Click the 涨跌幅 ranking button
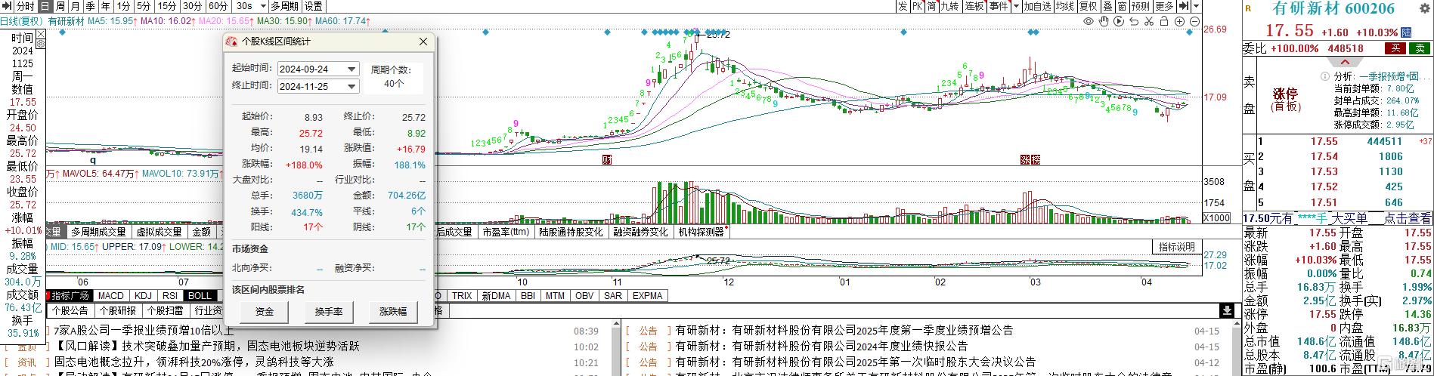The image size is (1434, 376). click(x=393, y=311)
